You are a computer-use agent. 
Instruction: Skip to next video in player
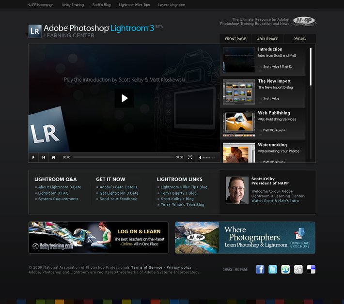pyautogui.click(x=53, y=157)
